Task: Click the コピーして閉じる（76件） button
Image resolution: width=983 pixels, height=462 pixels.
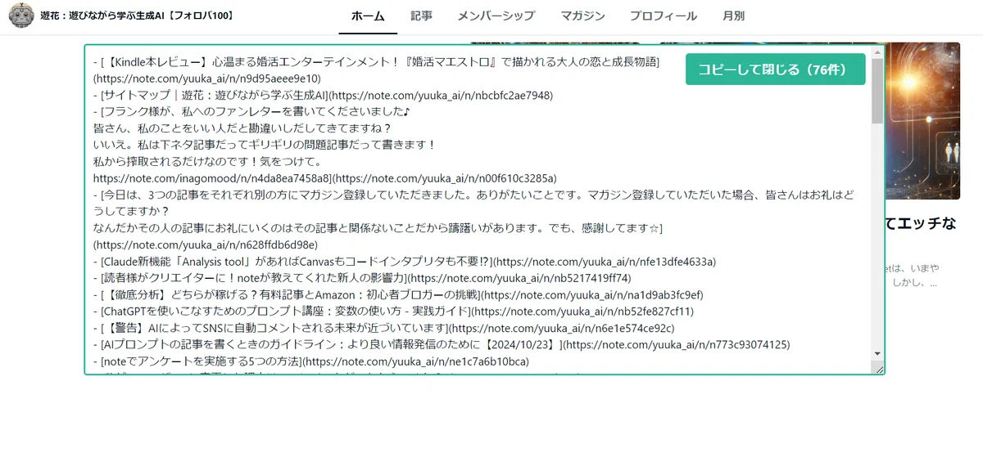Action: (775, 70)
